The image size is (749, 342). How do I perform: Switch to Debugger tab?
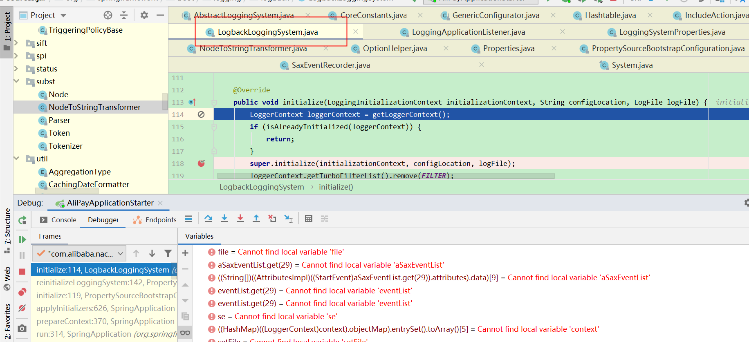(103, 220)
